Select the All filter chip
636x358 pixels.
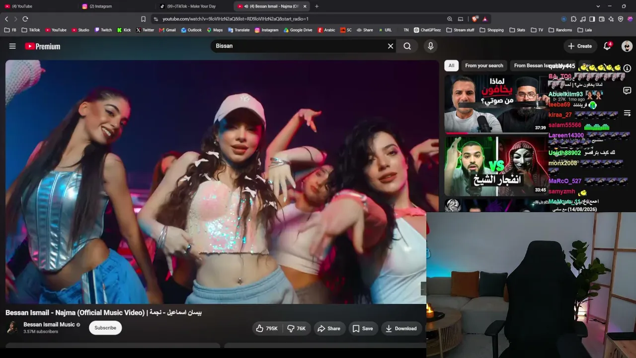click(451, 66)
